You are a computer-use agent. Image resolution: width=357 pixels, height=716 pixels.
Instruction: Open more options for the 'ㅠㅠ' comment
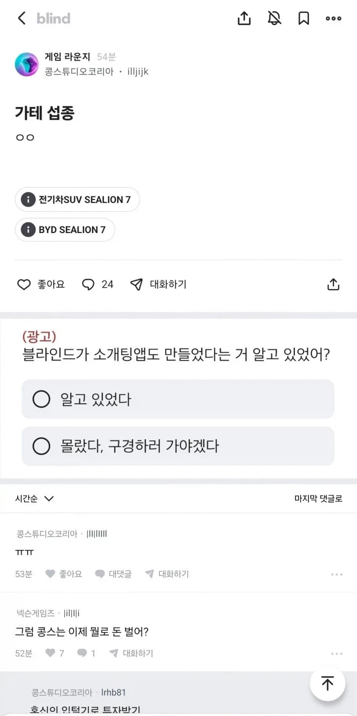336,574
